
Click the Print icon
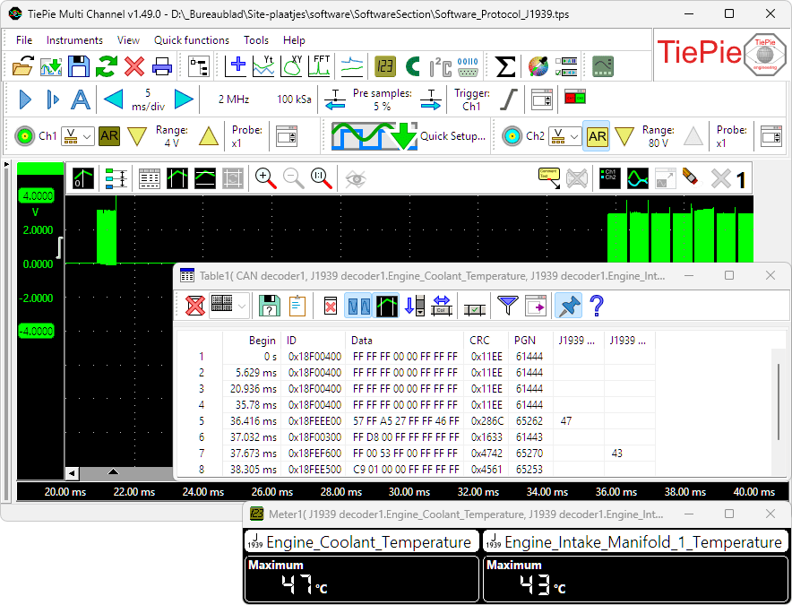click(162, 65)
